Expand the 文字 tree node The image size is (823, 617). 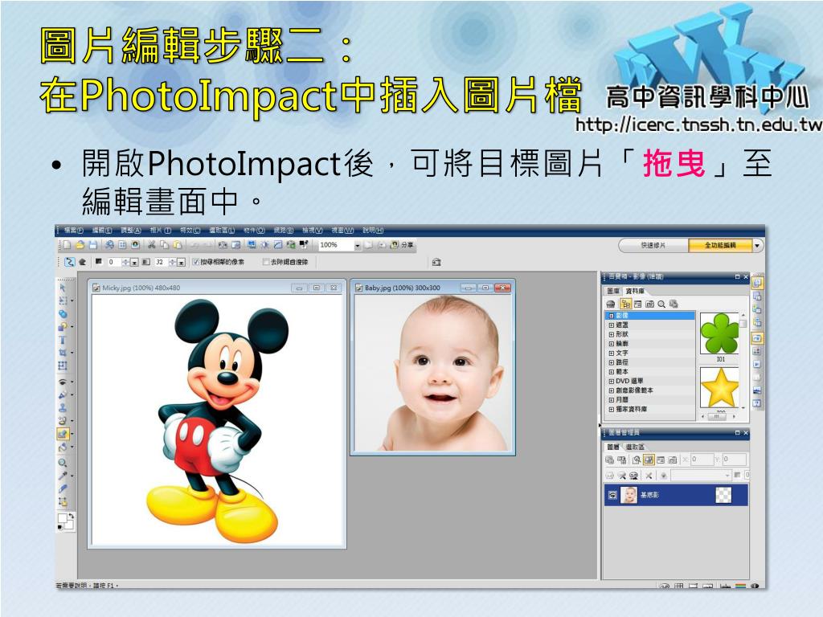(612, 353)
